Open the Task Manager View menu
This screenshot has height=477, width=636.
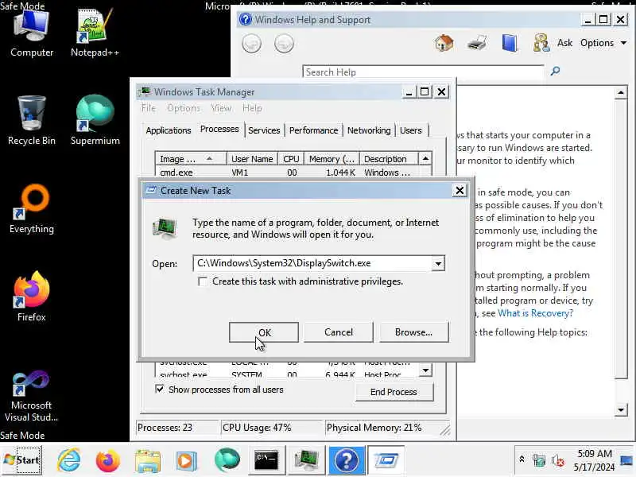[221, 108]
